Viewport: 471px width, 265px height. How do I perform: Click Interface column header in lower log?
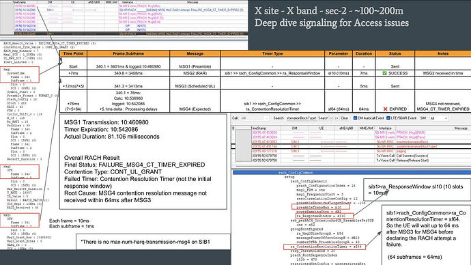[x=385, y=128]
